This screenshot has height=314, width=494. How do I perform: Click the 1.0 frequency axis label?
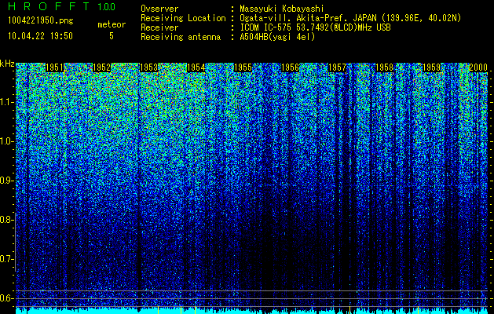pos(6,141)
